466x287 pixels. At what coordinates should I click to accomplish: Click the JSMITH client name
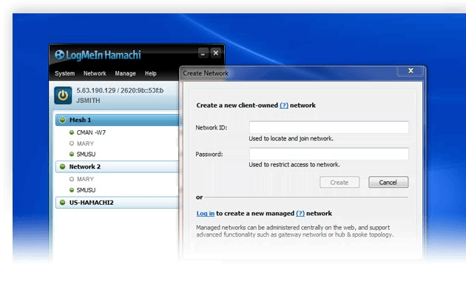click(88, 101)
